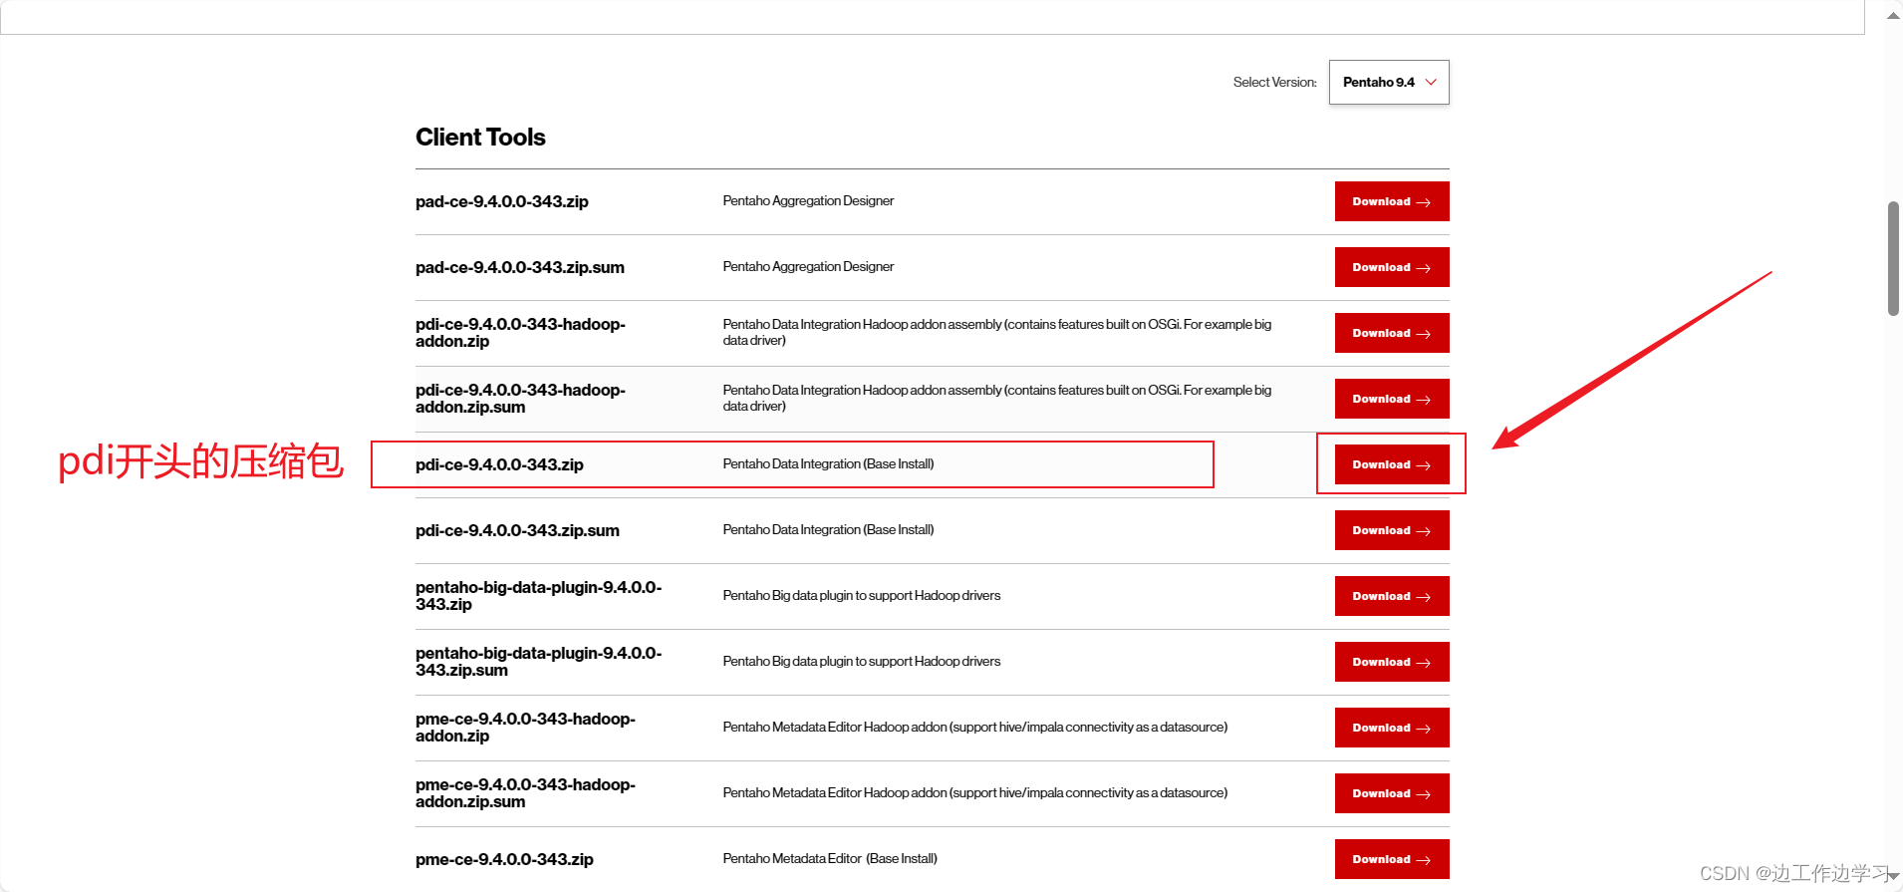Click the file name pdi-ce-9.4.0.0-343.zip
Image resolution: width=1903 pixels, height=892 pixels.
tap(499, 464)
